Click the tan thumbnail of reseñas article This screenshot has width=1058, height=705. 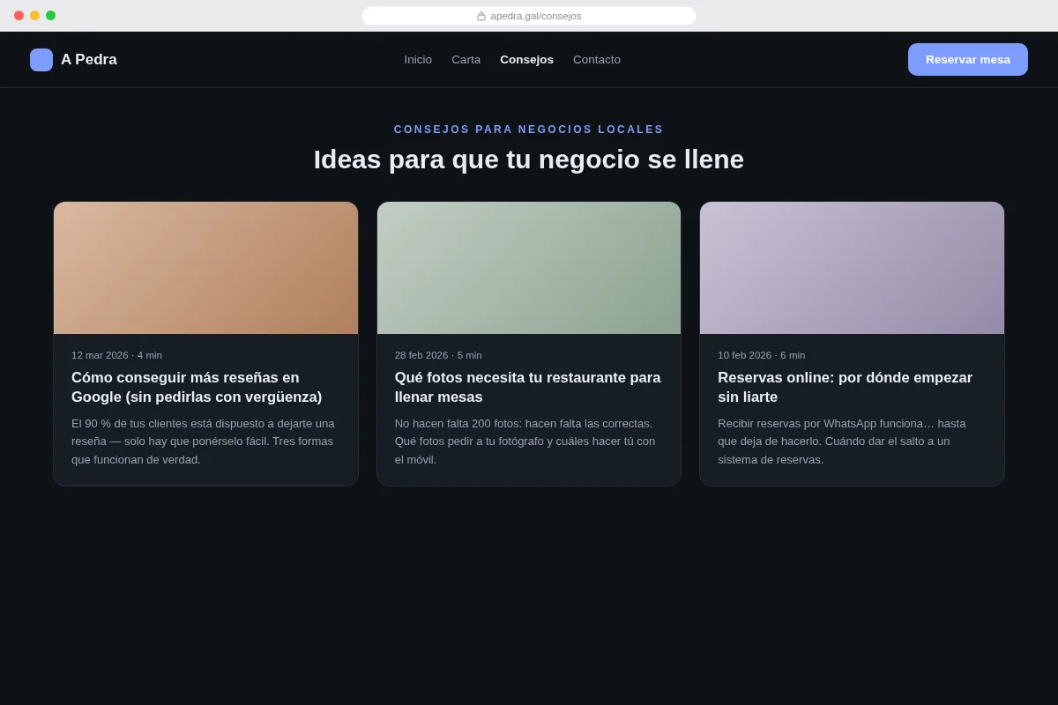[205, 268]
